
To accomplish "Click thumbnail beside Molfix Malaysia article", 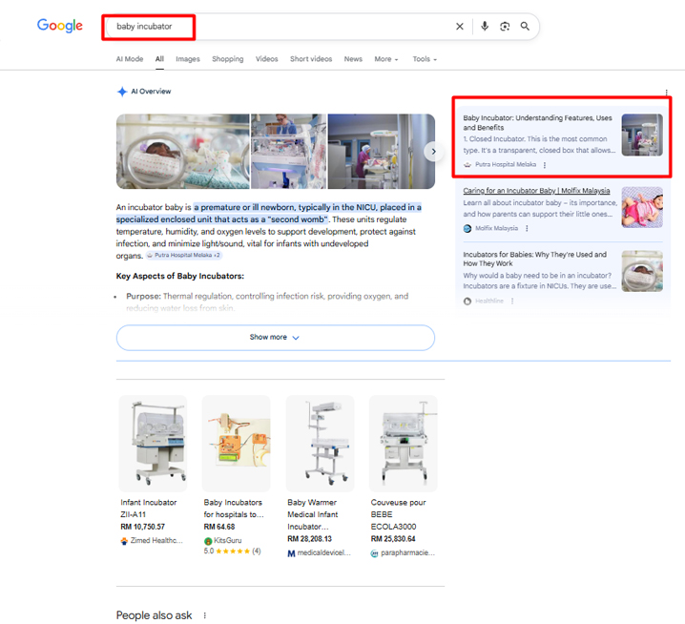I will pos(642,208).
